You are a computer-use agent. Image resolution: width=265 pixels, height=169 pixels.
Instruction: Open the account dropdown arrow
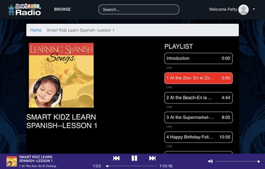click(254, 9)
